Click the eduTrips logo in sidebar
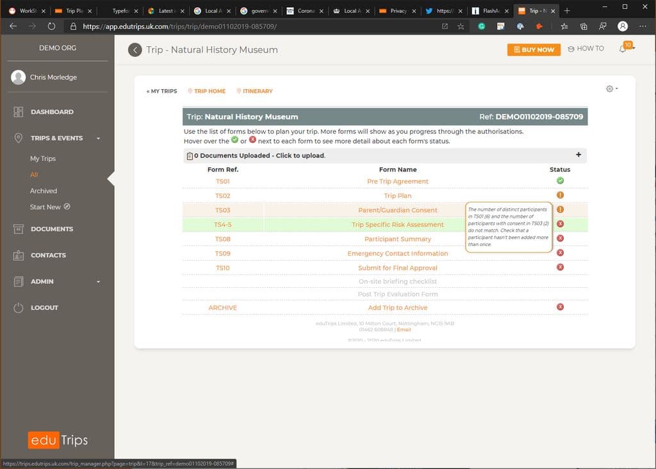Image resolution: width=656 pixels, height=469 pixels. [x=58, y=440]
